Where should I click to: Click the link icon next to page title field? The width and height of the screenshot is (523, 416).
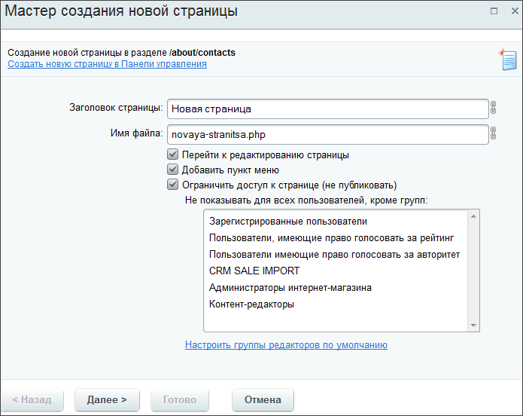[494, 109]
